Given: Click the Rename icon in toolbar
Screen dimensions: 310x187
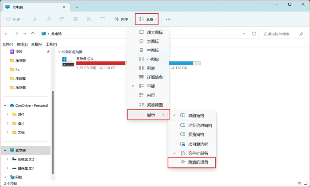Looking at the screenshot, I should tap(76, 19).
